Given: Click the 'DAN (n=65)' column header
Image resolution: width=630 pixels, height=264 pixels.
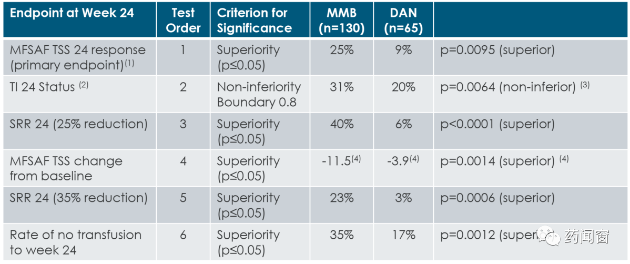Looking at the screenshot, I should pyautogui.click(x=404, y=20).
